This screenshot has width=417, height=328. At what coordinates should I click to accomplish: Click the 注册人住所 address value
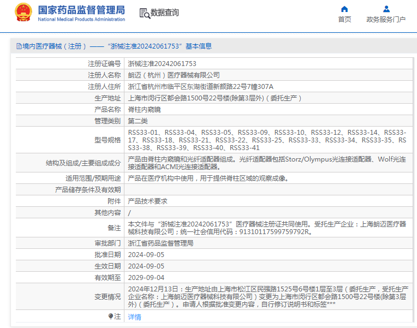200,87
